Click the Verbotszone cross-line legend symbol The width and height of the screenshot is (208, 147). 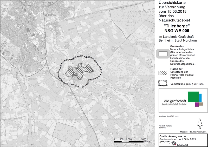(163, 83)
